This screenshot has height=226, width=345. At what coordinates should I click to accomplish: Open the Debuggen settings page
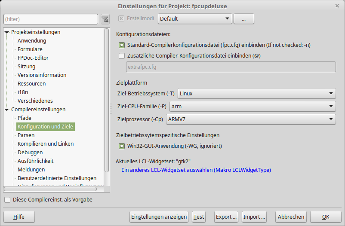pos(30,153)
